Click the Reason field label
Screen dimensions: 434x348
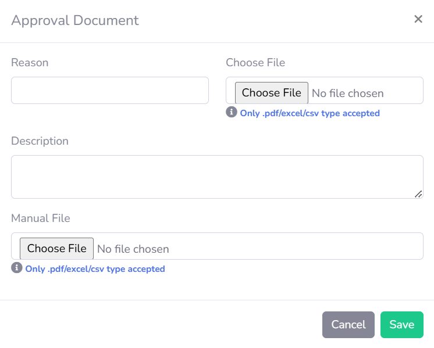point(30,62)
